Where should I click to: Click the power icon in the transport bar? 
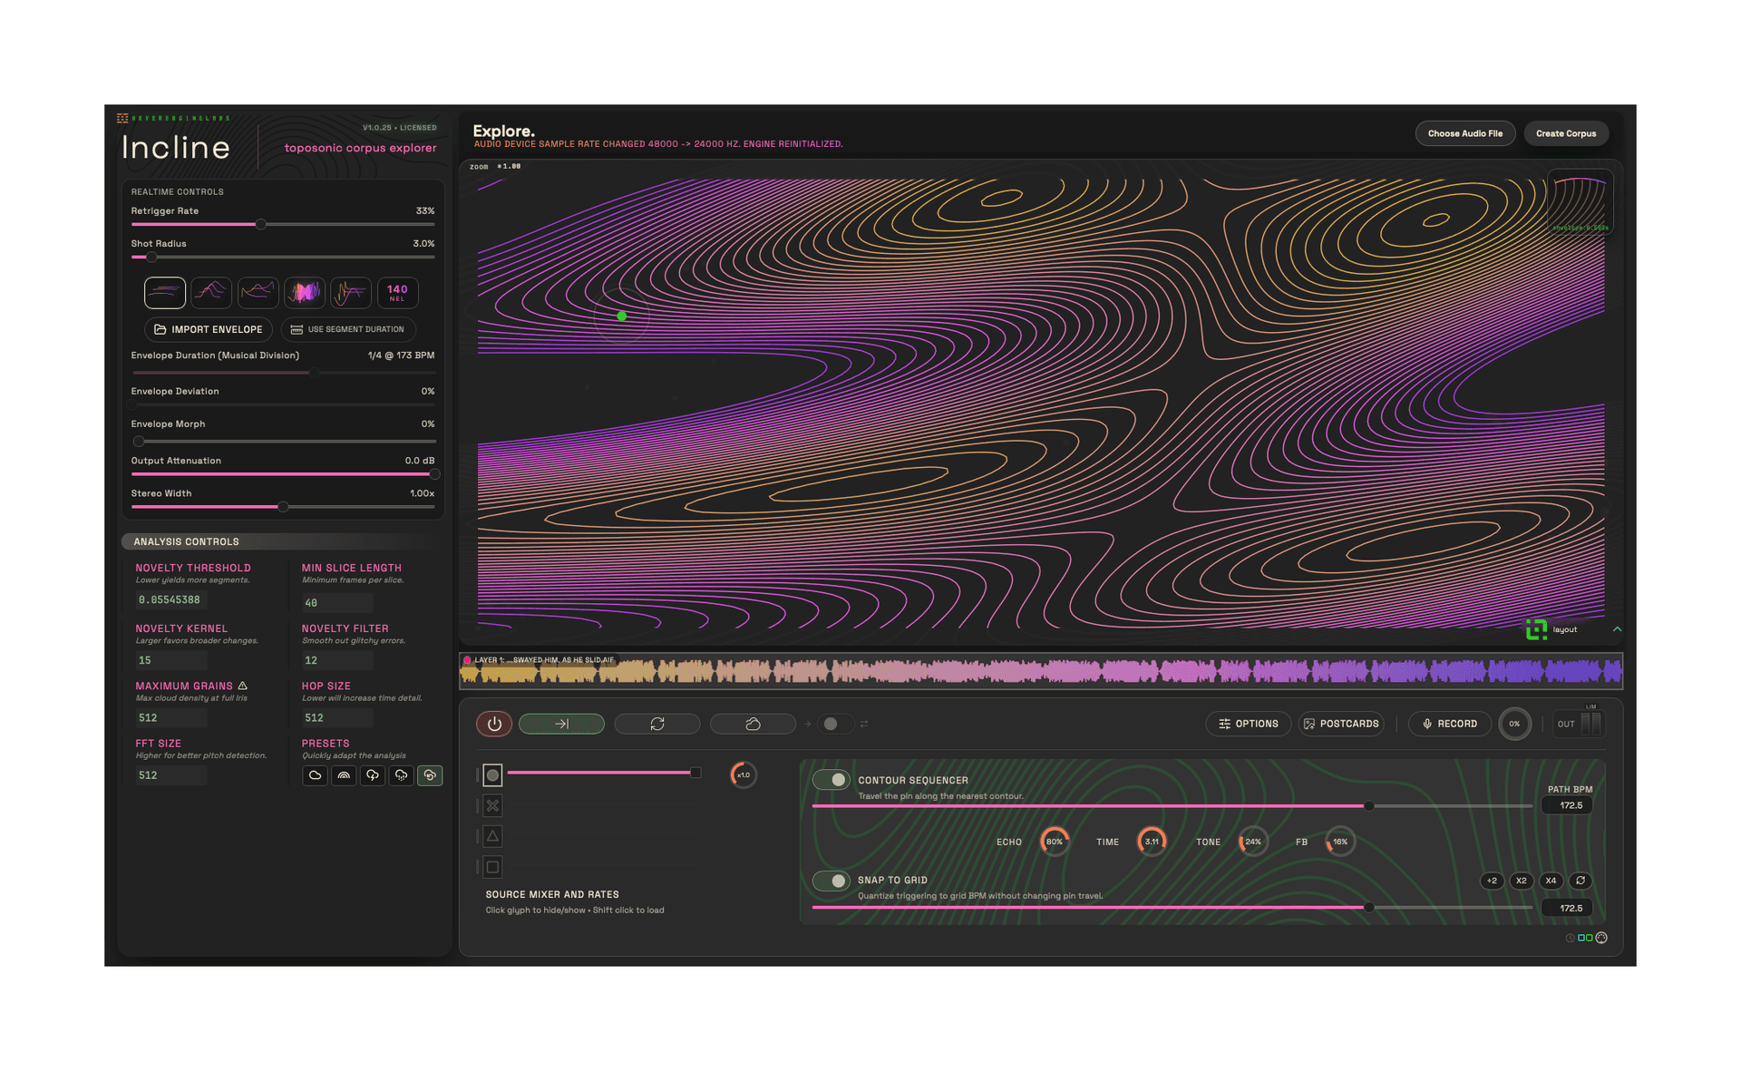click(494, 724)
